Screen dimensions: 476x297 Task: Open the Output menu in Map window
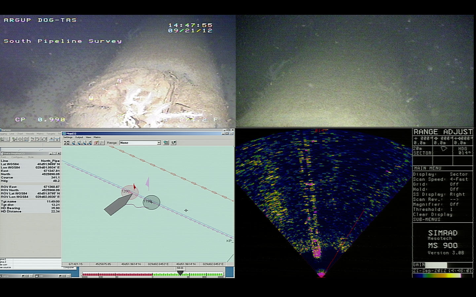click(x=79, y=137)
